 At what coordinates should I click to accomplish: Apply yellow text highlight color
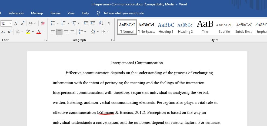[x=28, y=32]
